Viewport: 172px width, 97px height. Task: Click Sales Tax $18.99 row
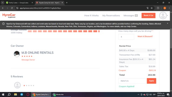(x=137, y=66)
